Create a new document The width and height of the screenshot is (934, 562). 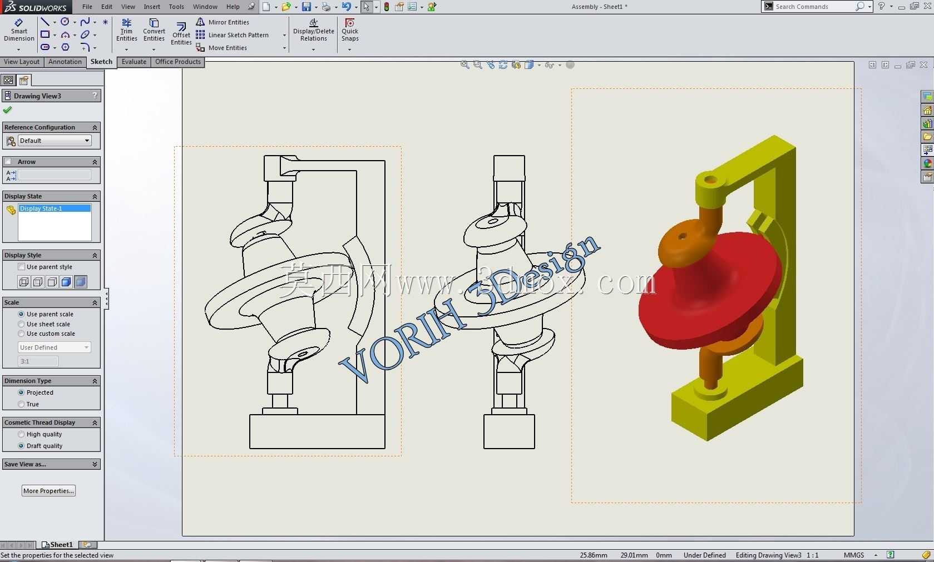(266, 7)
